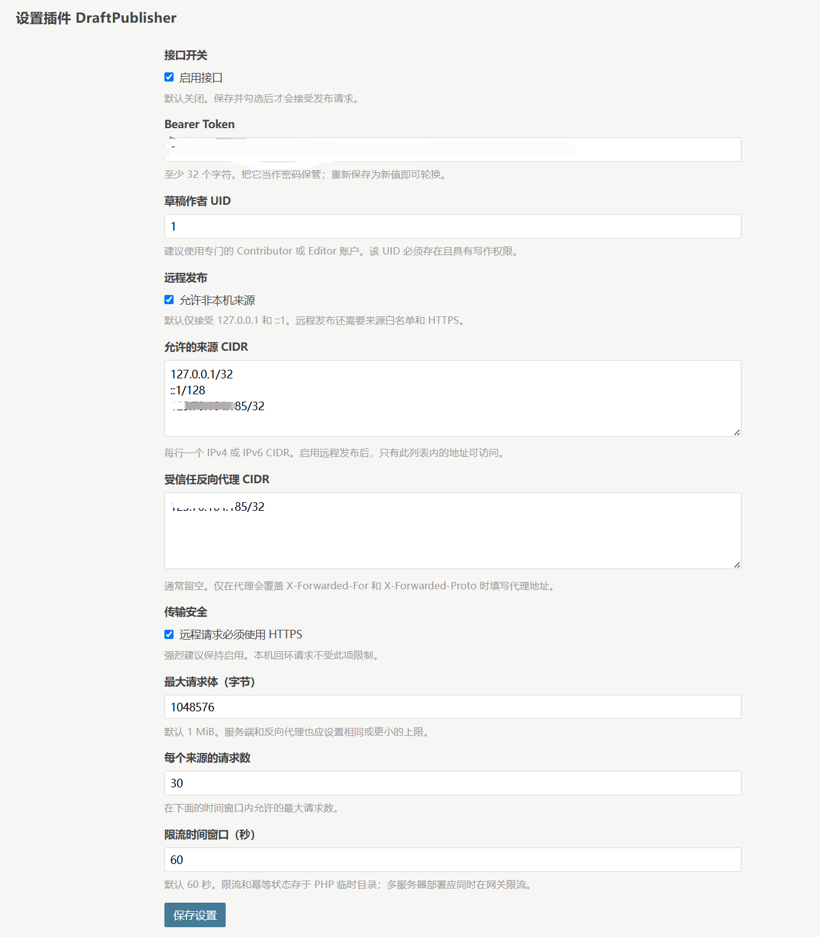Click the 保存设置 button
Screen dimensions: 820x937
tap(195, 915)
